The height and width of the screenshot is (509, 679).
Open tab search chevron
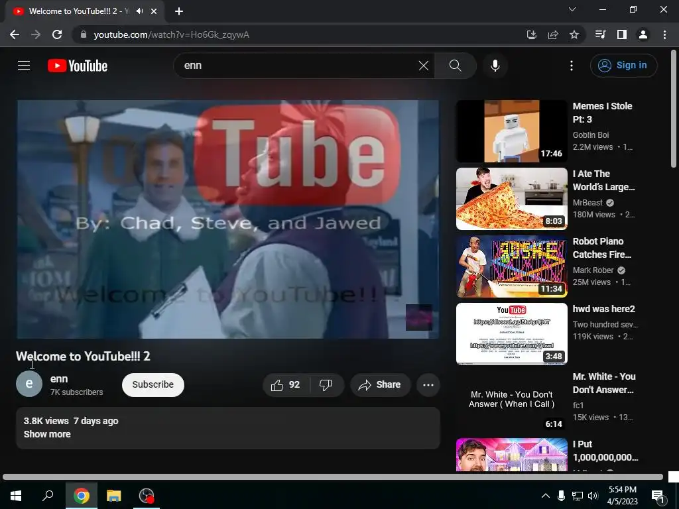coord(572,9)
